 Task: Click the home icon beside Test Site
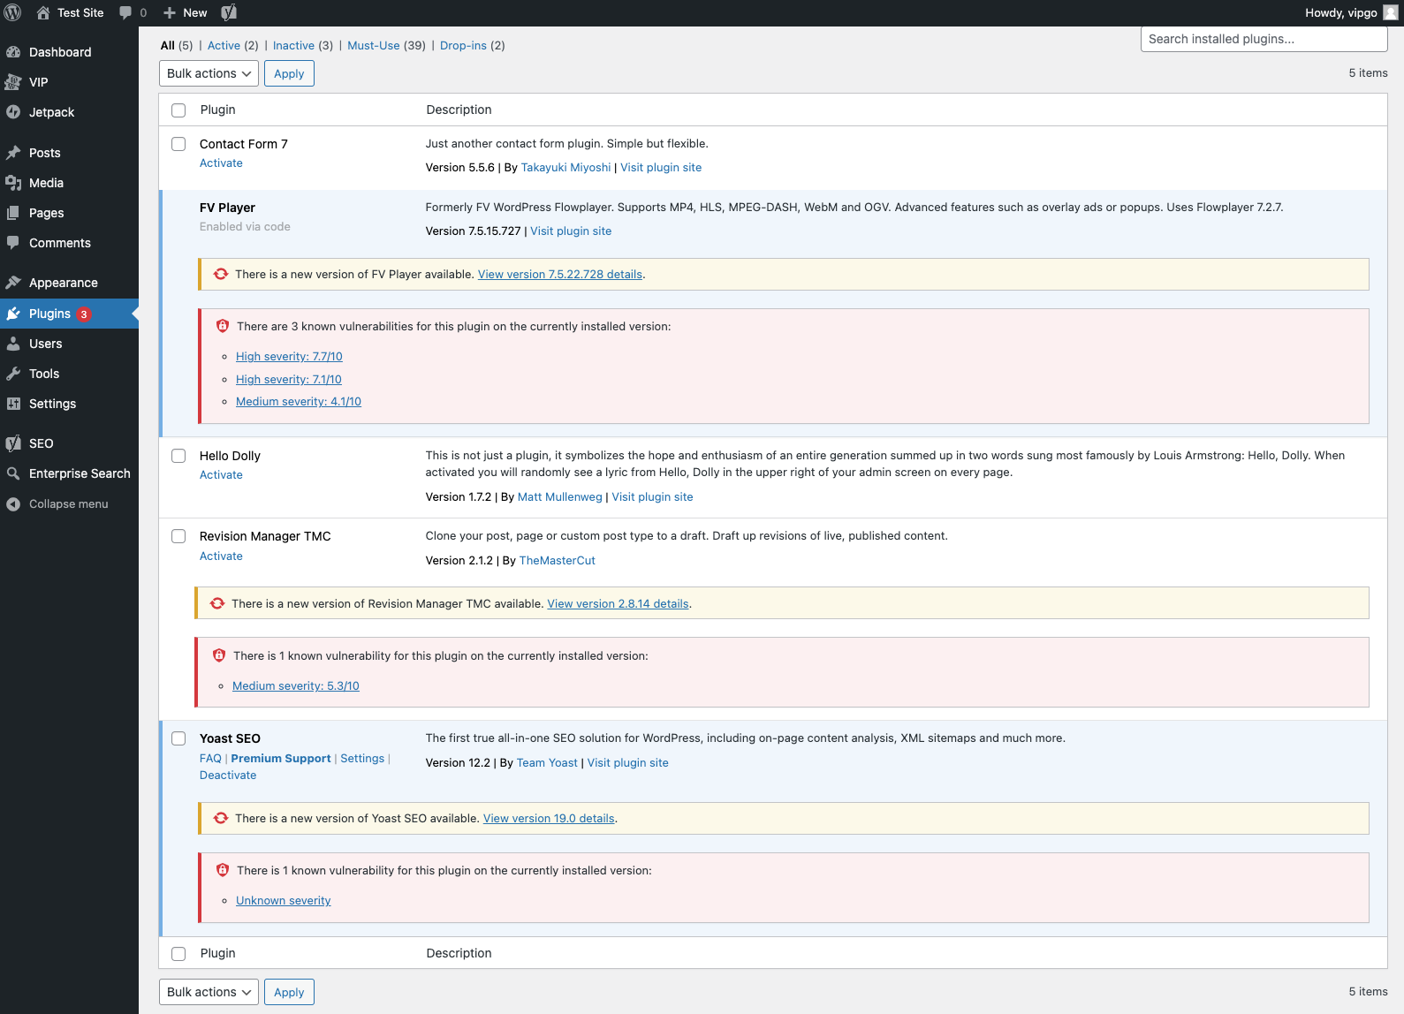point(42,12)
